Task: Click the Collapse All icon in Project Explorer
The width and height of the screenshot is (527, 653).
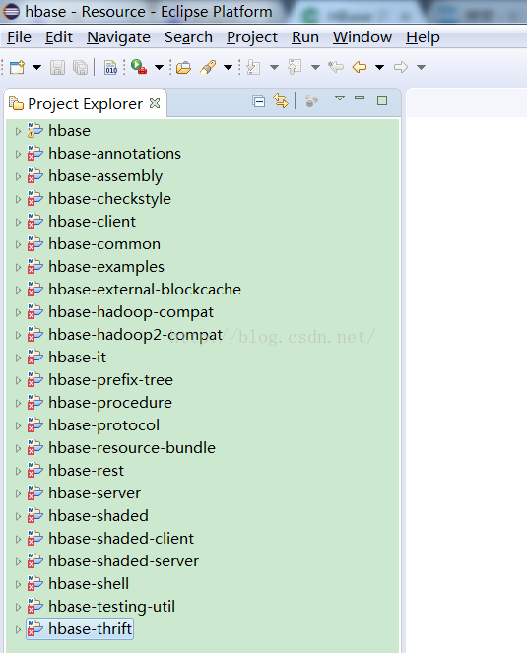Action: click(259, 101)
